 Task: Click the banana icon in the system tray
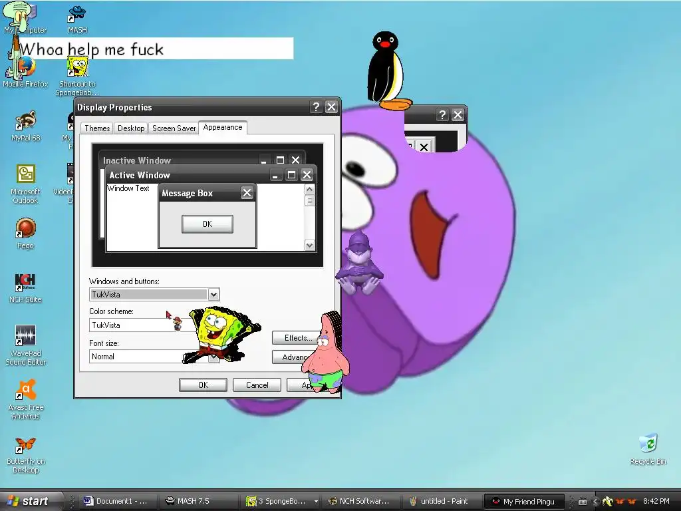[x=608, y=502]
